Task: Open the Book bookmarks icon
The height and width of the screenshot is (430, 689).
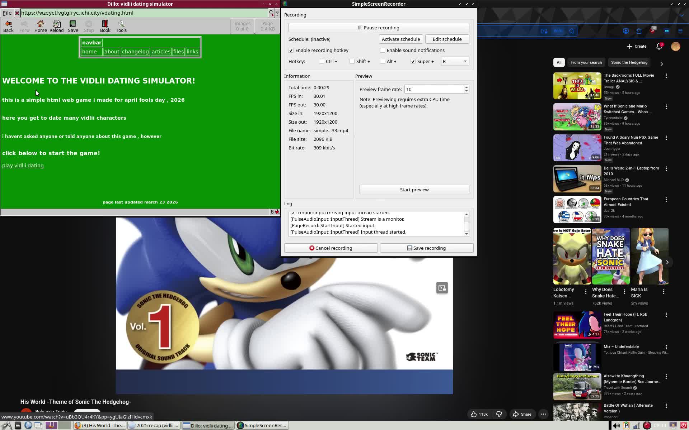Action: (x=105, y=24)
